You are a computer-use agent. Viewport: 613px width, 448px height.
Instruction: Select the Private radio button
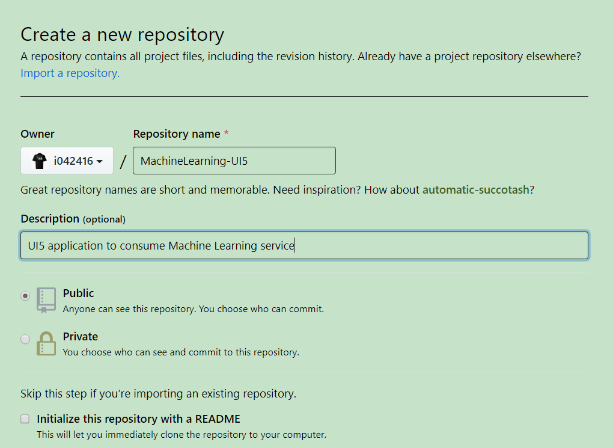click(x=25, y=339)
